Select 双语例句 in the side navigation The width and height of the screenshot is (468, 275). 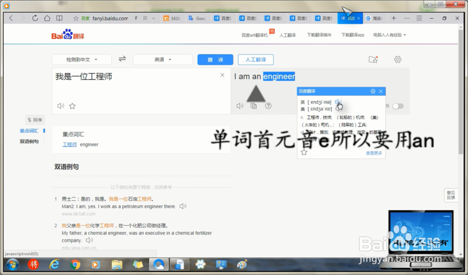coord(29,141)
